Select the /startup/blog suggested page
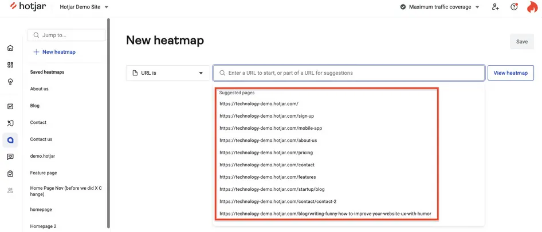The height and width of the screenshot is (232, 542). 272,189
